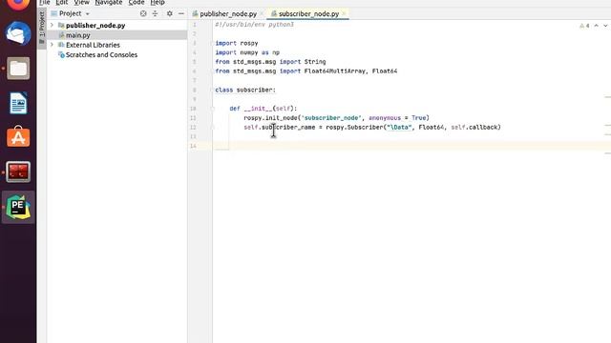Click the word 'rospy' in import rospy line
This screenshot has height=343, width=611.
click(249, 43)
